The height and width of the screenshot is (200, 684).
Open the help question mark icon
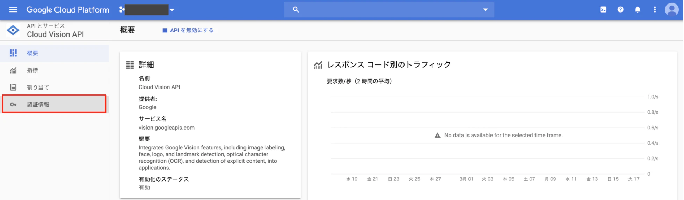coord(620,10)
